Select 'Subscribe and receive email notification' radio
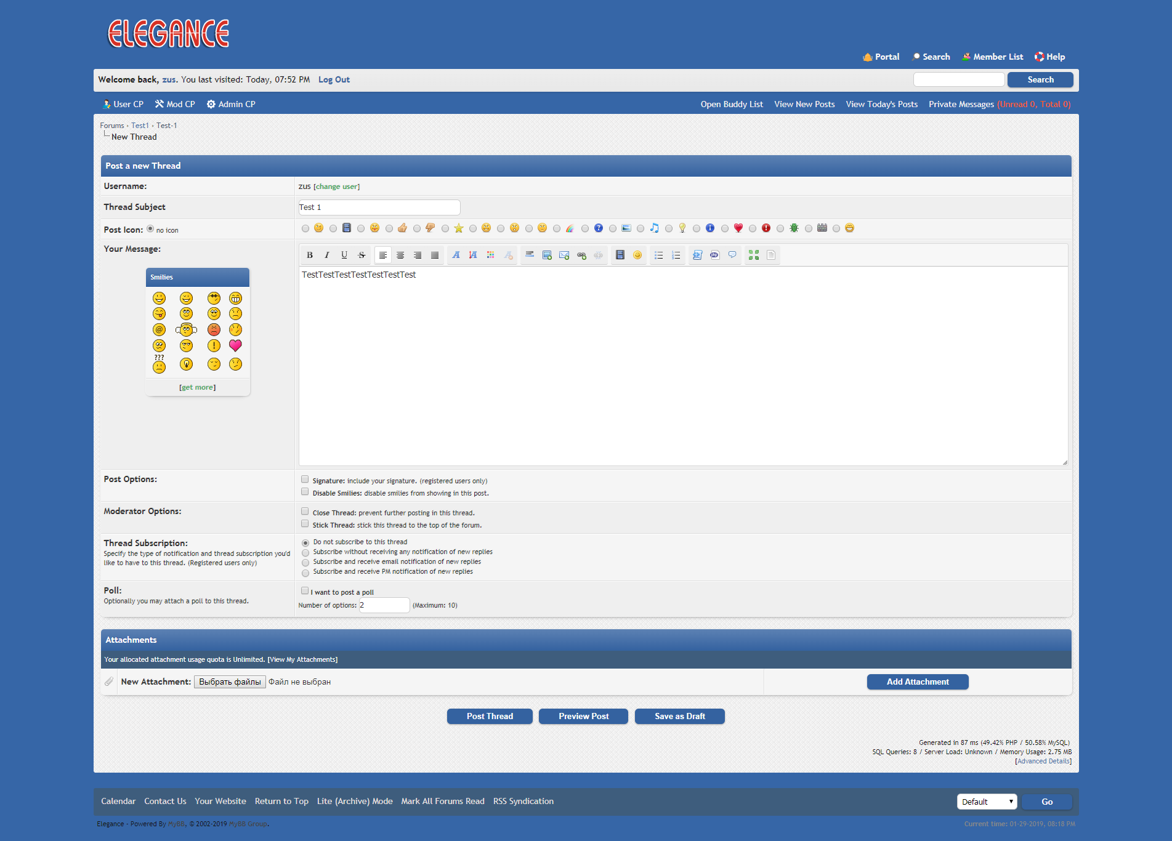Screen dimensions: 1172x841 coord(305,563)
